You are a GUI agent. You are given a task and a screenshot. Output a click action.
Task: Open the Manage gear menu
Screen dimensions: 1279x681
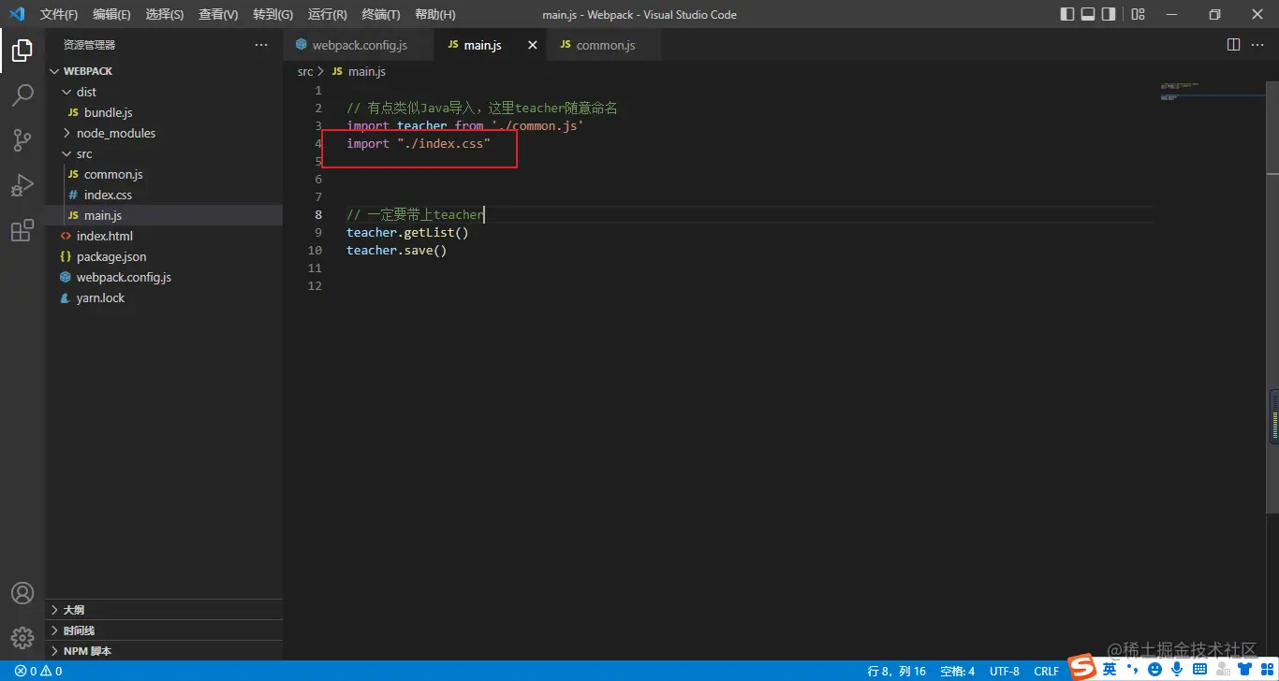(x=22, y=638)
